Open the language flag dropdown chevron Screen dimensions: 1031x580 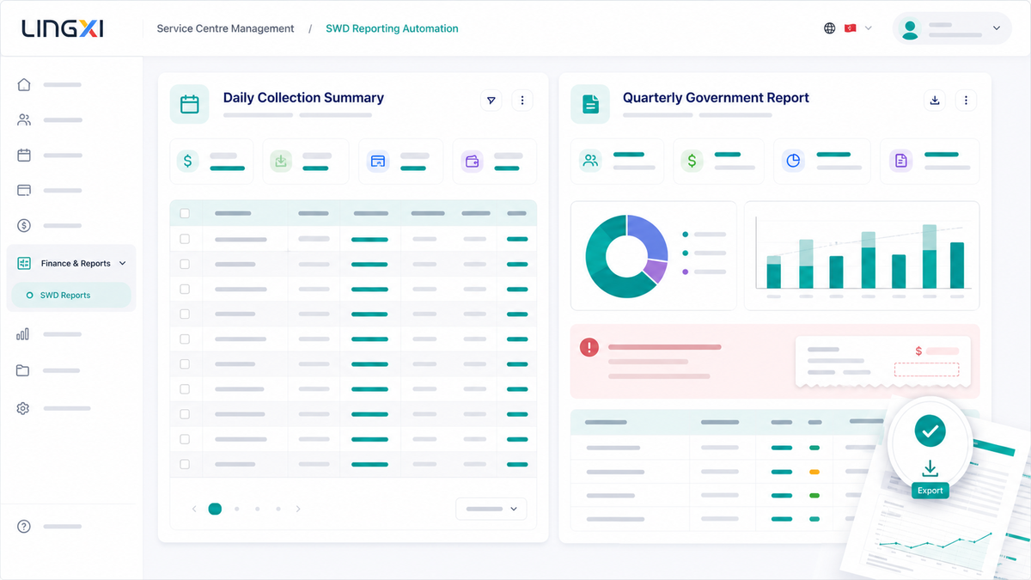click(x=868, y=28)
